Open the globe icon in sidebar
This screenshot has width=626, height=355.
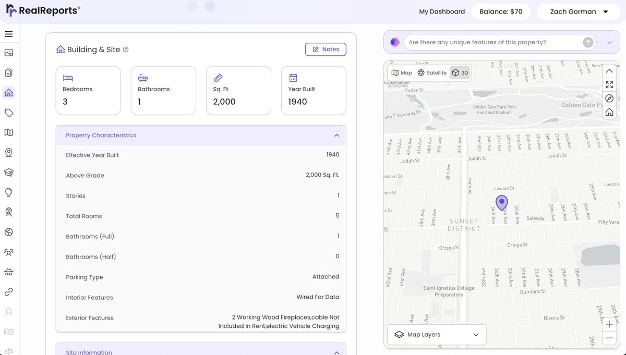8,232
